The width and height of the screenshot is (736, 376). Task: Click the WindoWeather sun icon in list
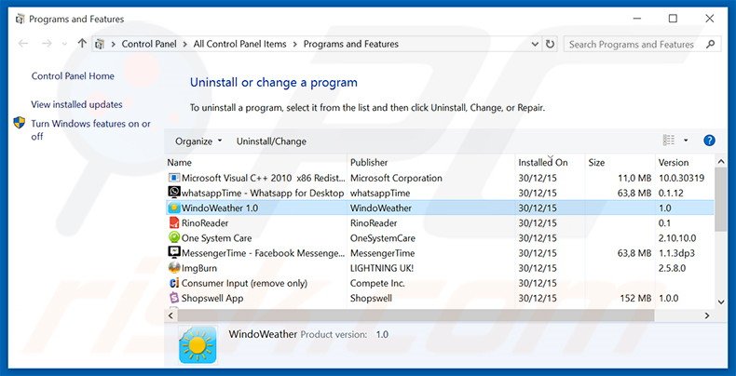pos(174,208)
